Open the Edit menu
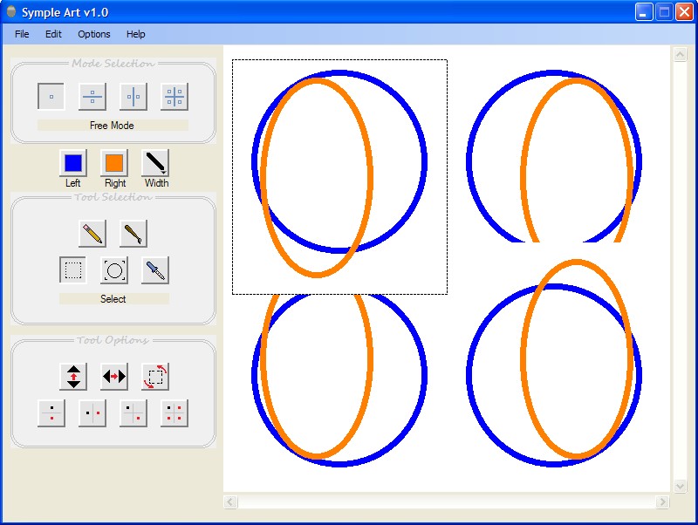Image resolution: width=698 pixels, height=525 pixels. [x=53, y=34]
